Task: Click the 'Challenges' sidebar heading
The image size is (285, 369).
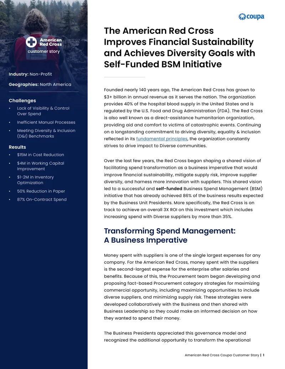Action: 22,101
